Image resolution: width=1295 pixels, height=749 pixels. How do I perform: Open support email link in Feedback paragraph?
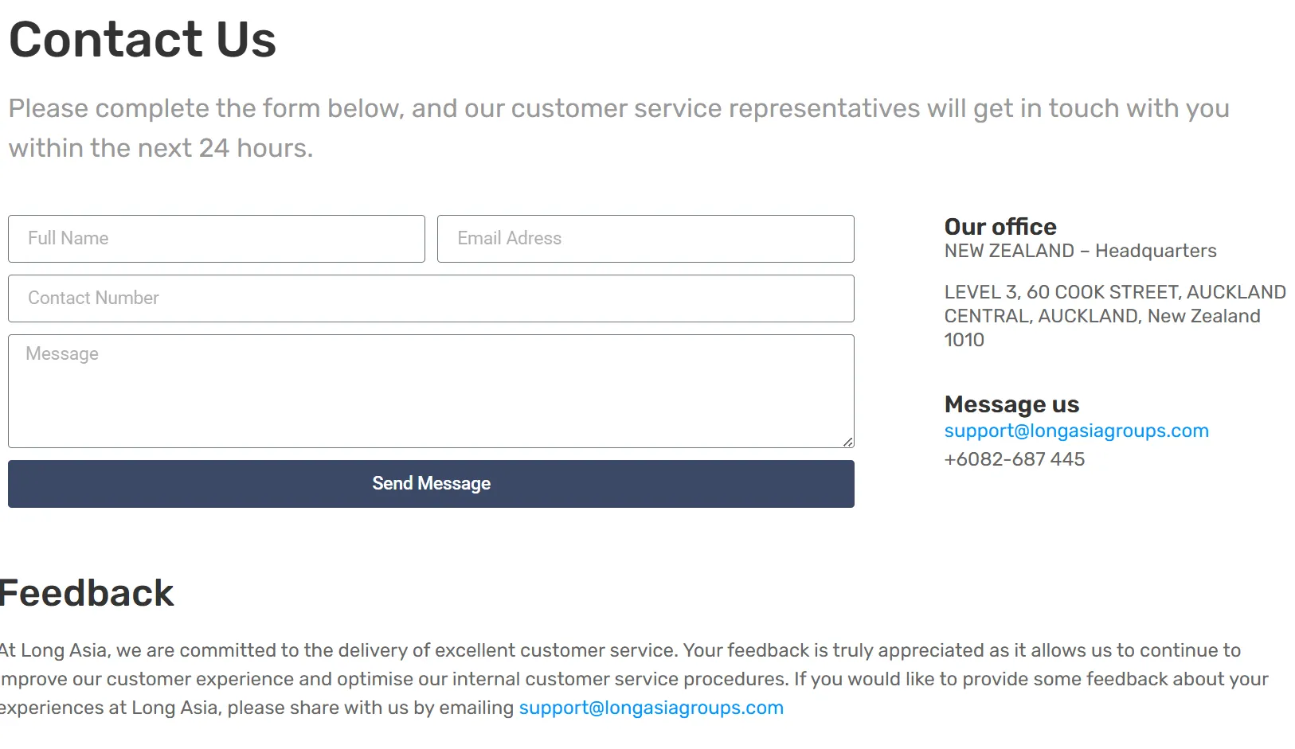click(651, 708)
